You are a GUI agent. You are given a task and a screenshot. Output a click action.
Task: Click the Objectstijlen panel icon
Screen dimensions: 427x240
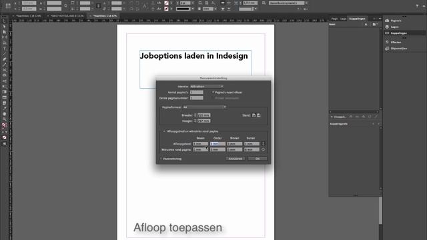pyautogui.click(x=387, y=49)
